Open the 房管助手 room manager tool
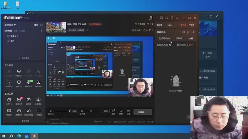Screen dimensions: 248x139 [x=19, y=112]
